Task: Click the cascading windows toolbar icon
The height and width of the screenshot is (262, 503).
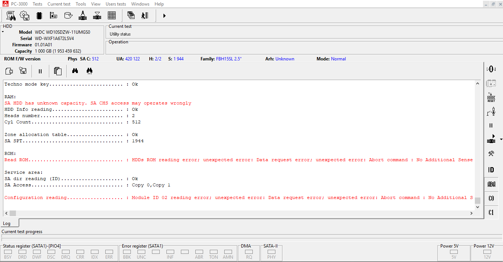Action: pos(131,16)
